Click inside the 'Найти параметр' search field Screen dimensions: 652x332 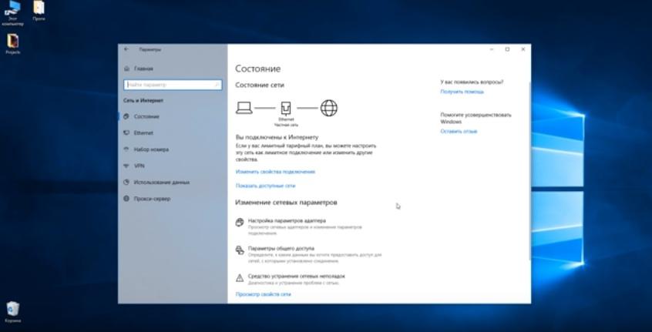click(158, 85)
